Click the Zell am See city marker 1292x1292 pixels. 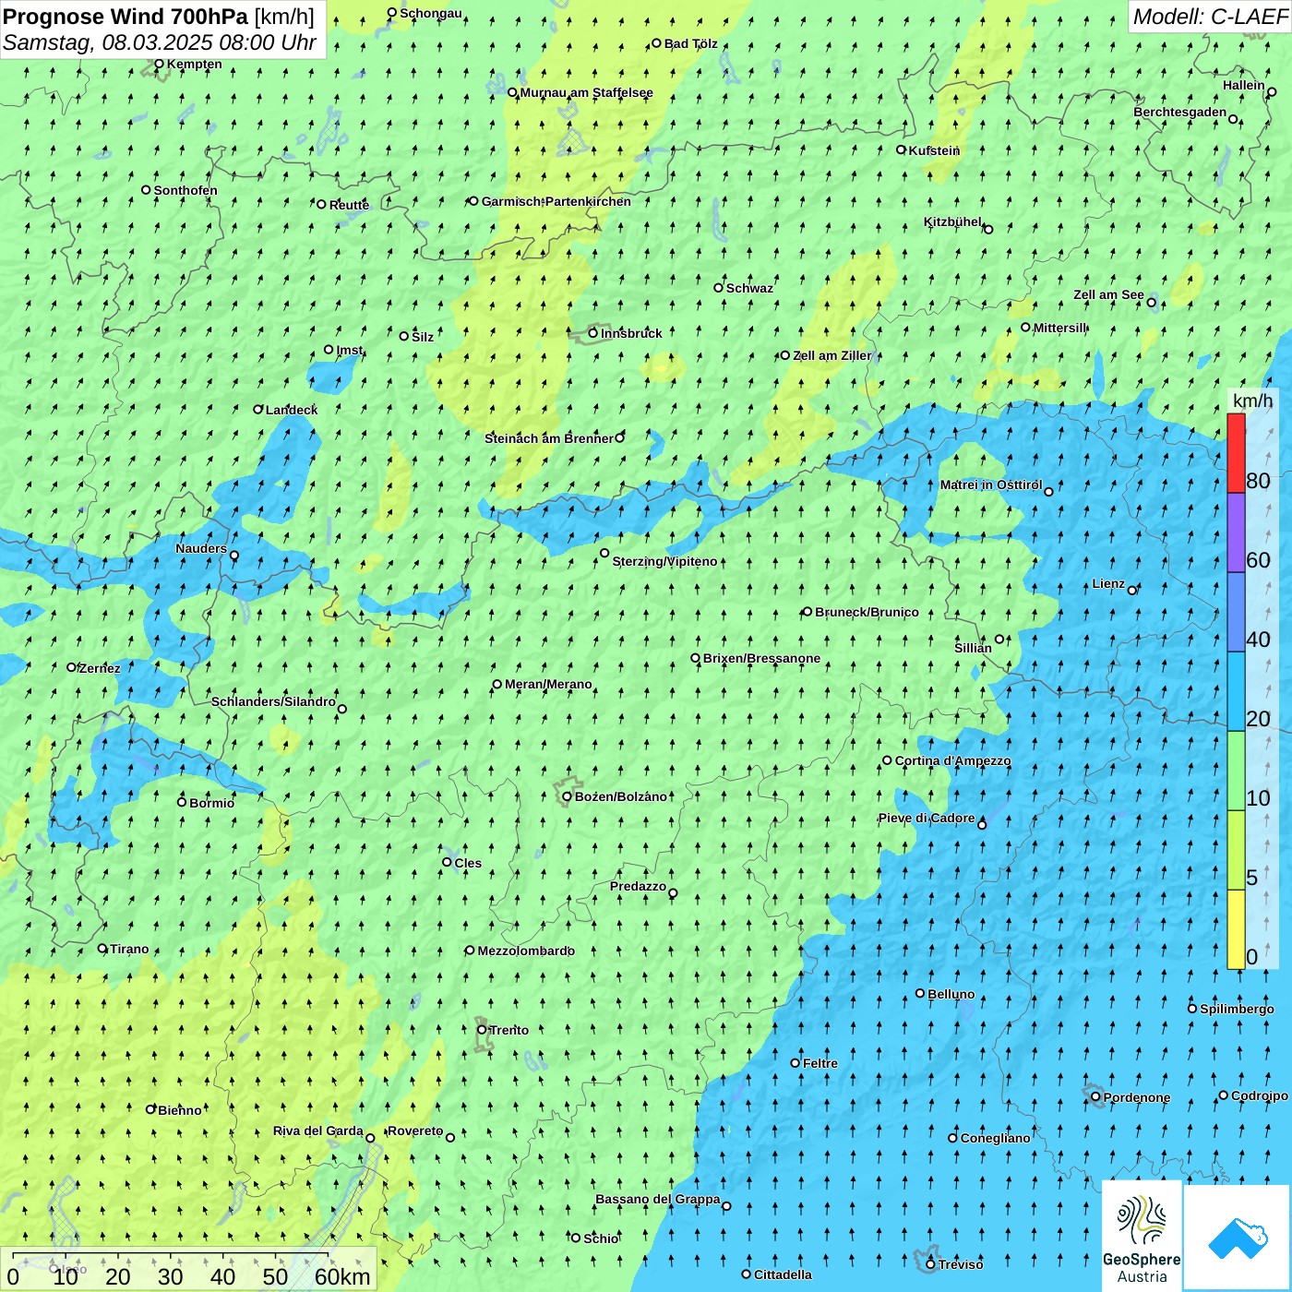click(1152, 303)
